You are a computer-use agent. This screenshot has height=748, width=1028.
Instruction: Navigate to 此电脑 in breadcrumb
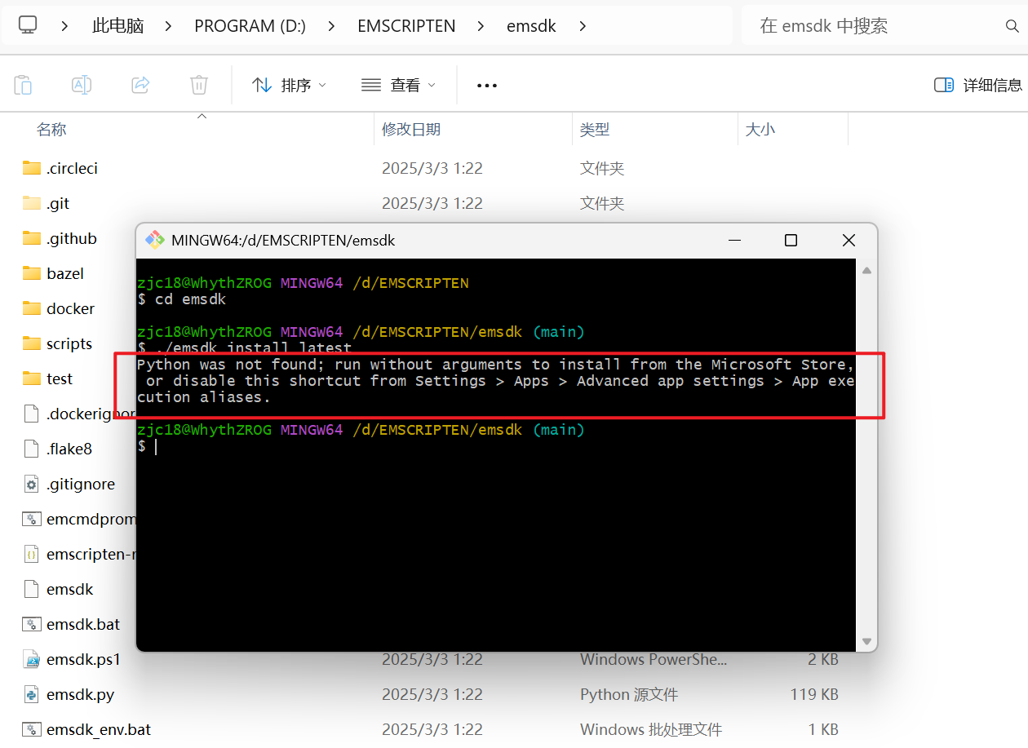[117, 25]
